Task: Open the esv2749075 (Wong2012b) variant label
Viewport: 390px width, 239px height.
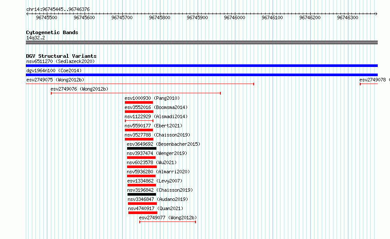Action: [55, 80]
